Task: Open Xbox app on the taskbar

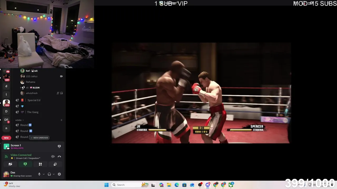Action: tap(231, 185)
